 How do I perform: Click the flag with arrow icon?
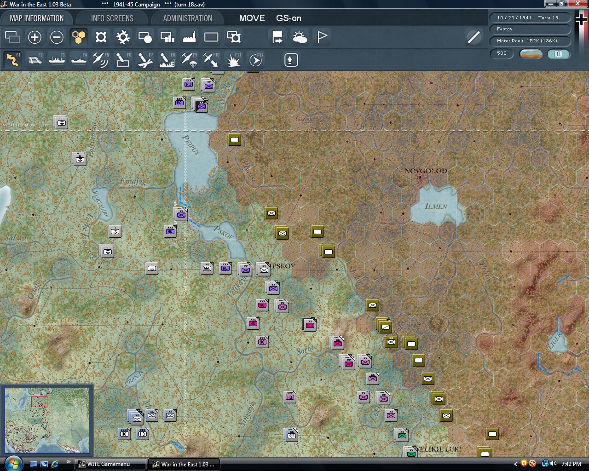[277, 37]
